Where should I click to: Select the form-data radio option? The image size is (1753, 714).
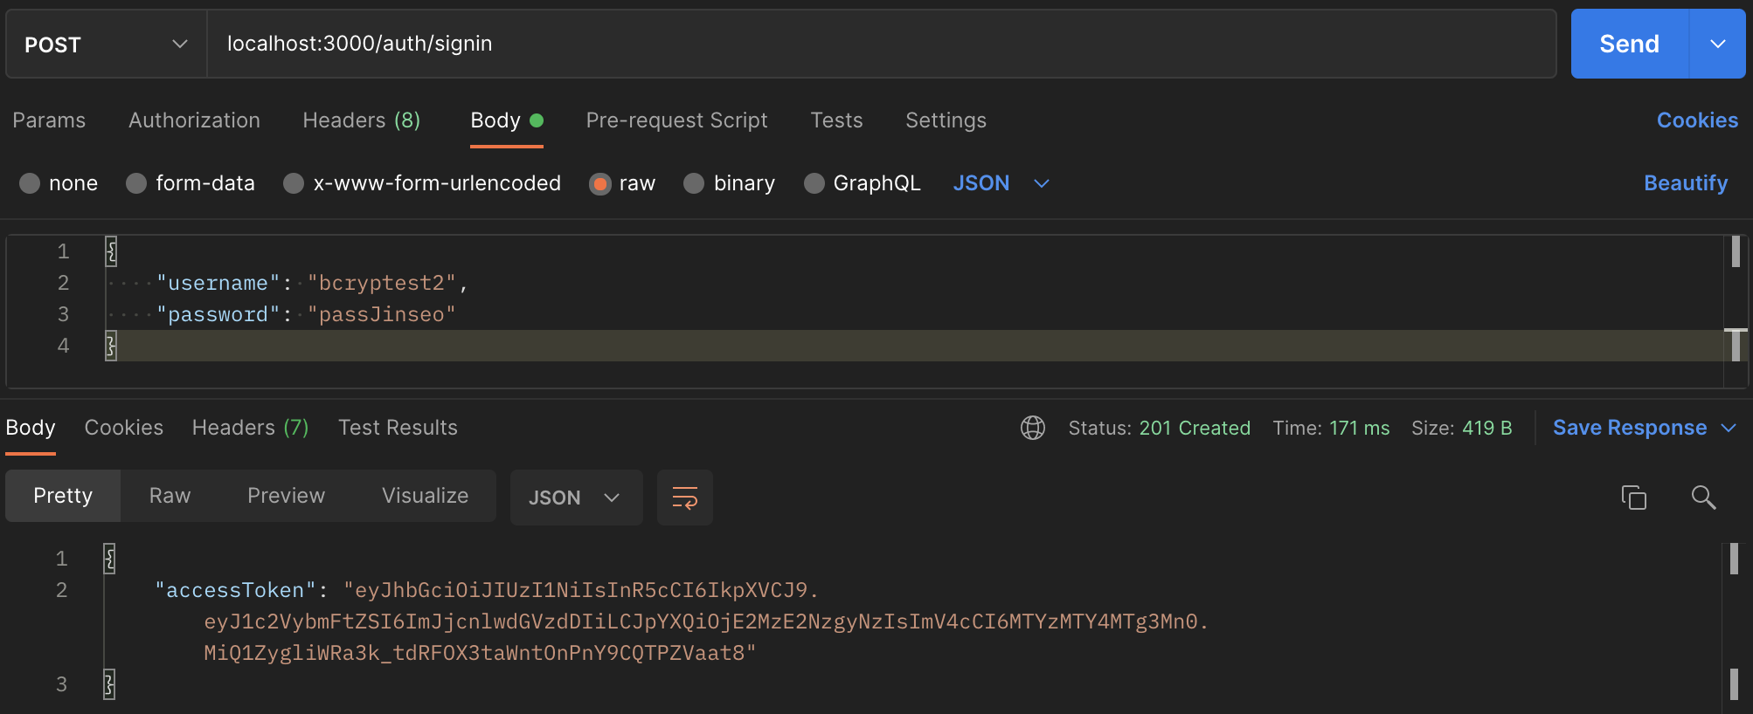coord(136,183)
